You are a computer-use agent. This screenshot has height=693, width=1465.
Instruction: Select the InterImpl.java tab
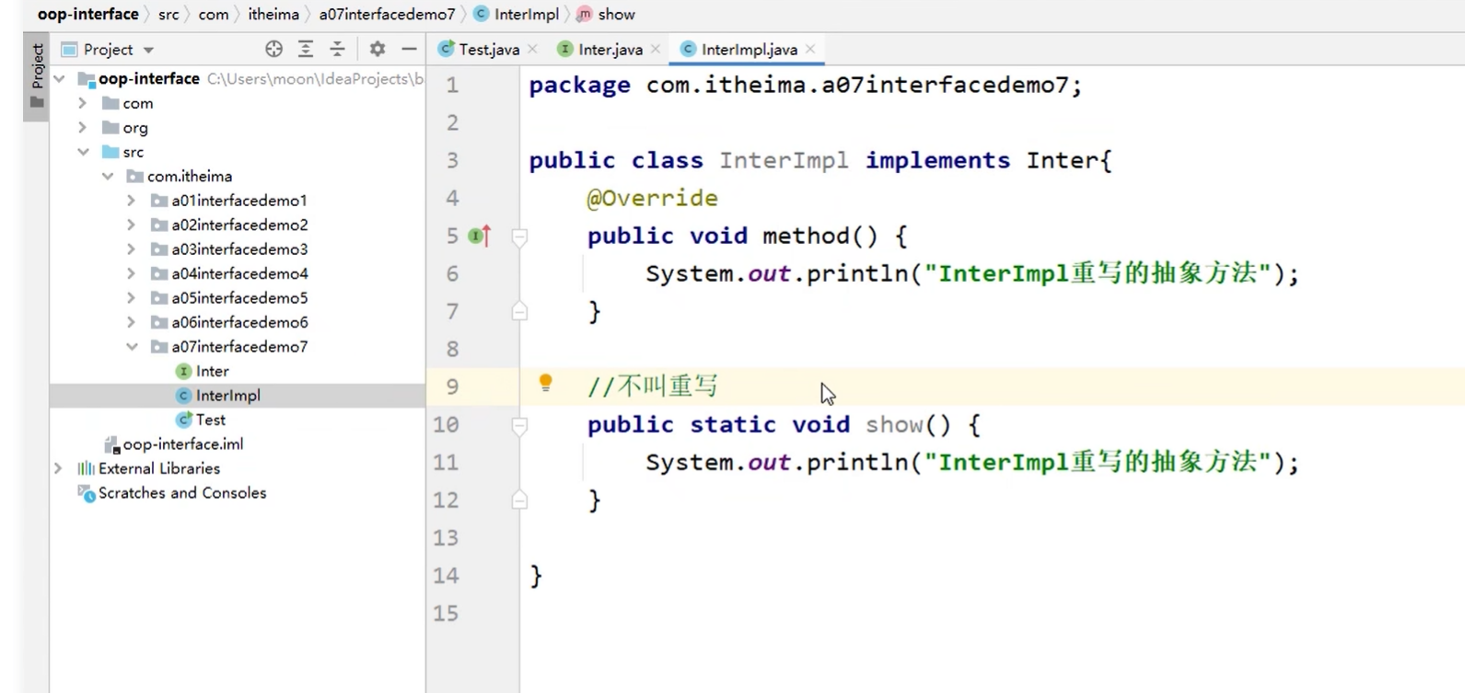tap(748, 50)
